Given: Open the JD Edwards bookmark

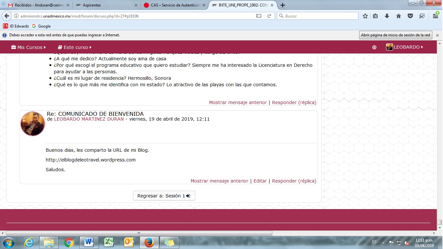Looking at the screenshot, I should pos(16,26).
